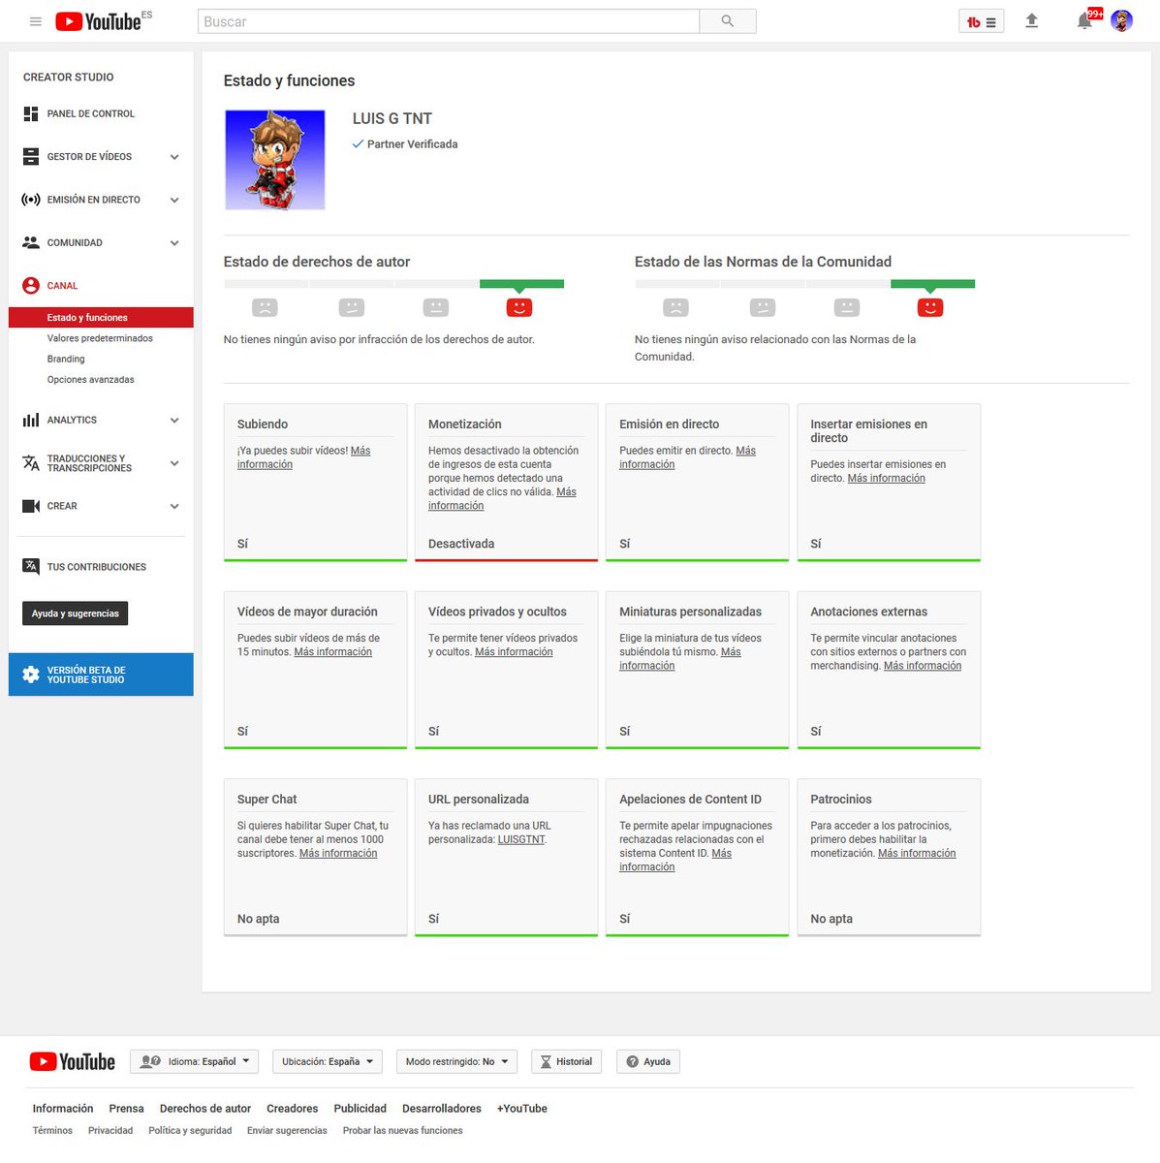Open Más información link under Patrocinios
Viewport: 1160px width, 1163px height.
(917, 853)
